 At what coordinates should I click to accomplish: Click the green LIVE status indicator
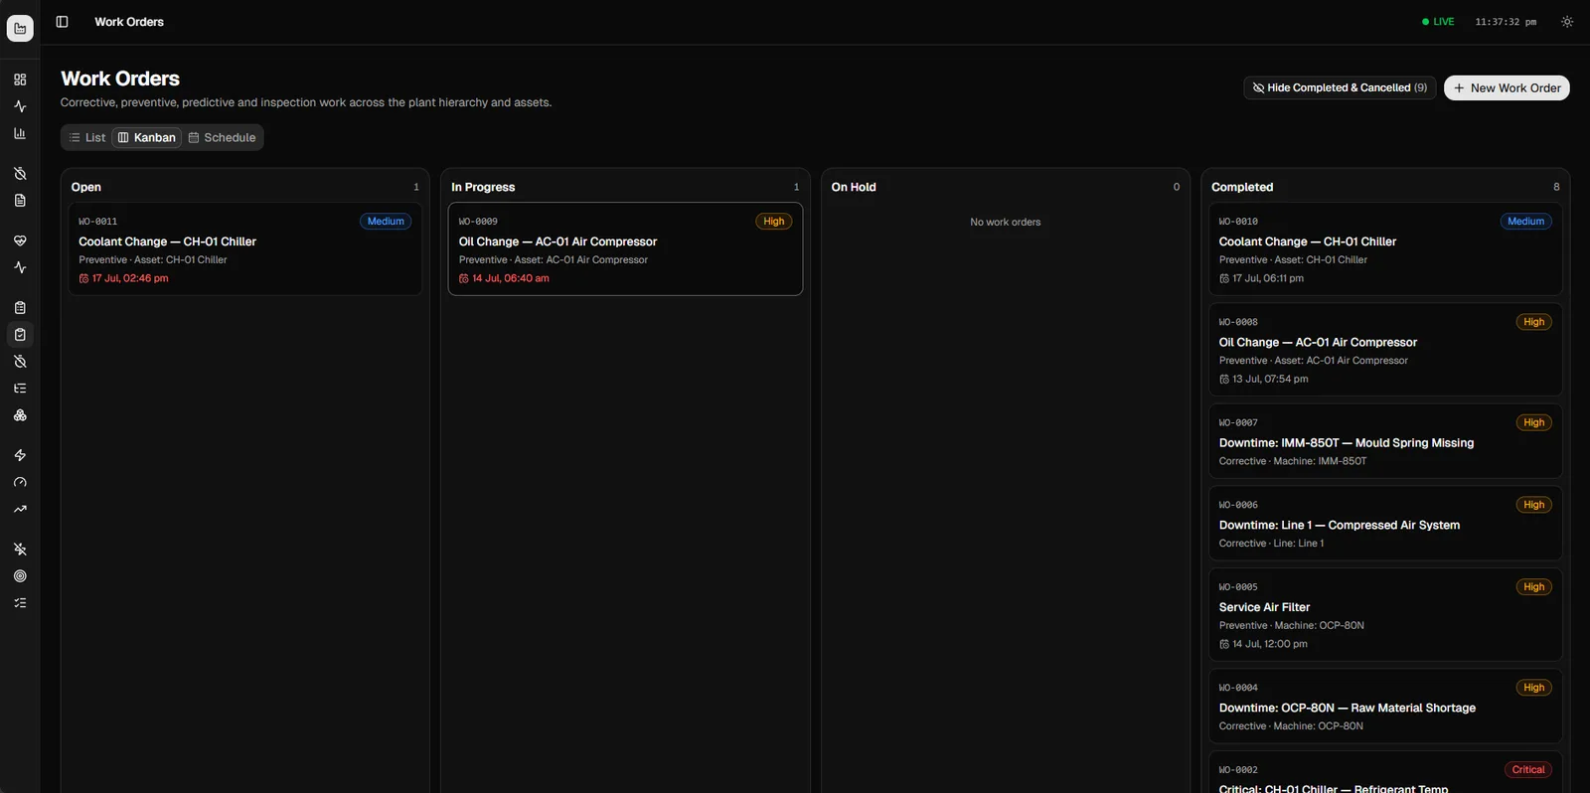[x=1438, y=22]
